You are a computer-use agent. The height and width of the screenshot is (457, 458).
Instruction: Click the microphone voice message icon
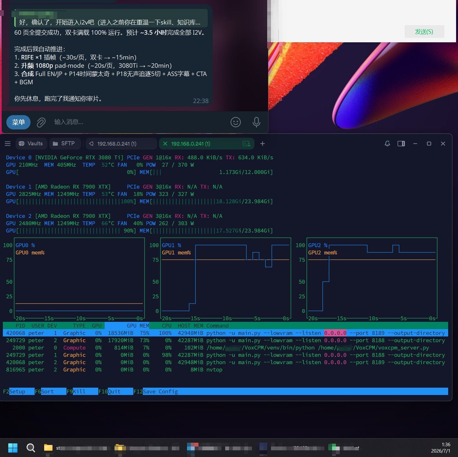coord(256,122)
